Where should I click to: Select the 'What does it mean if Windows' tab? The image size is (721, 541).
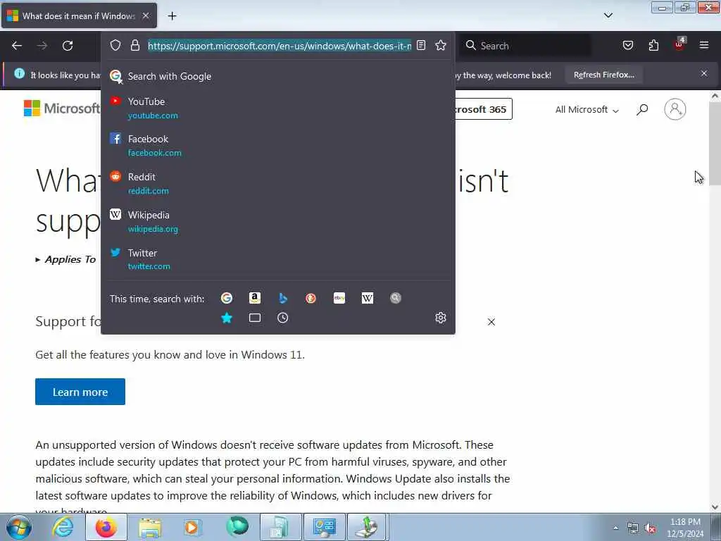pyautogui.click(x=79, y=15)
